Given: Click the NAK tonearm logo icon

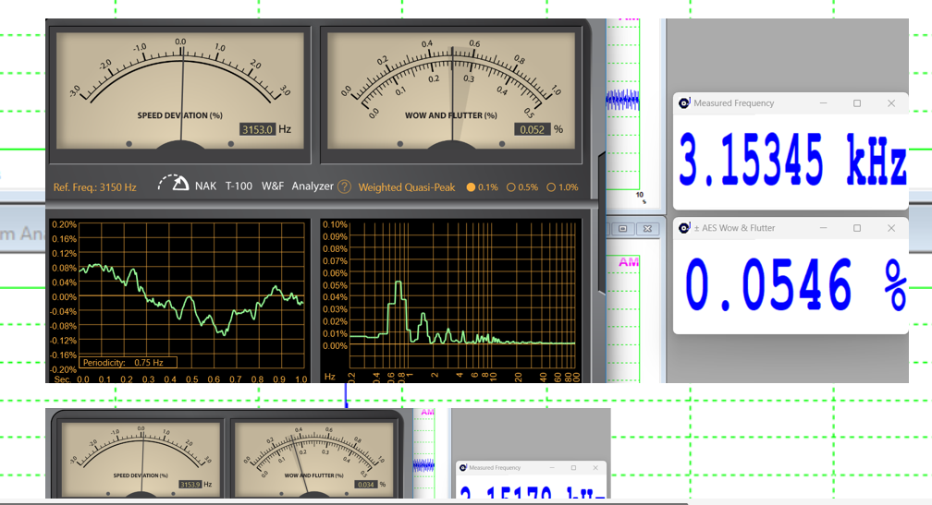Looking at the screenshot, I should pyautogui.click(x=174, y=185).
